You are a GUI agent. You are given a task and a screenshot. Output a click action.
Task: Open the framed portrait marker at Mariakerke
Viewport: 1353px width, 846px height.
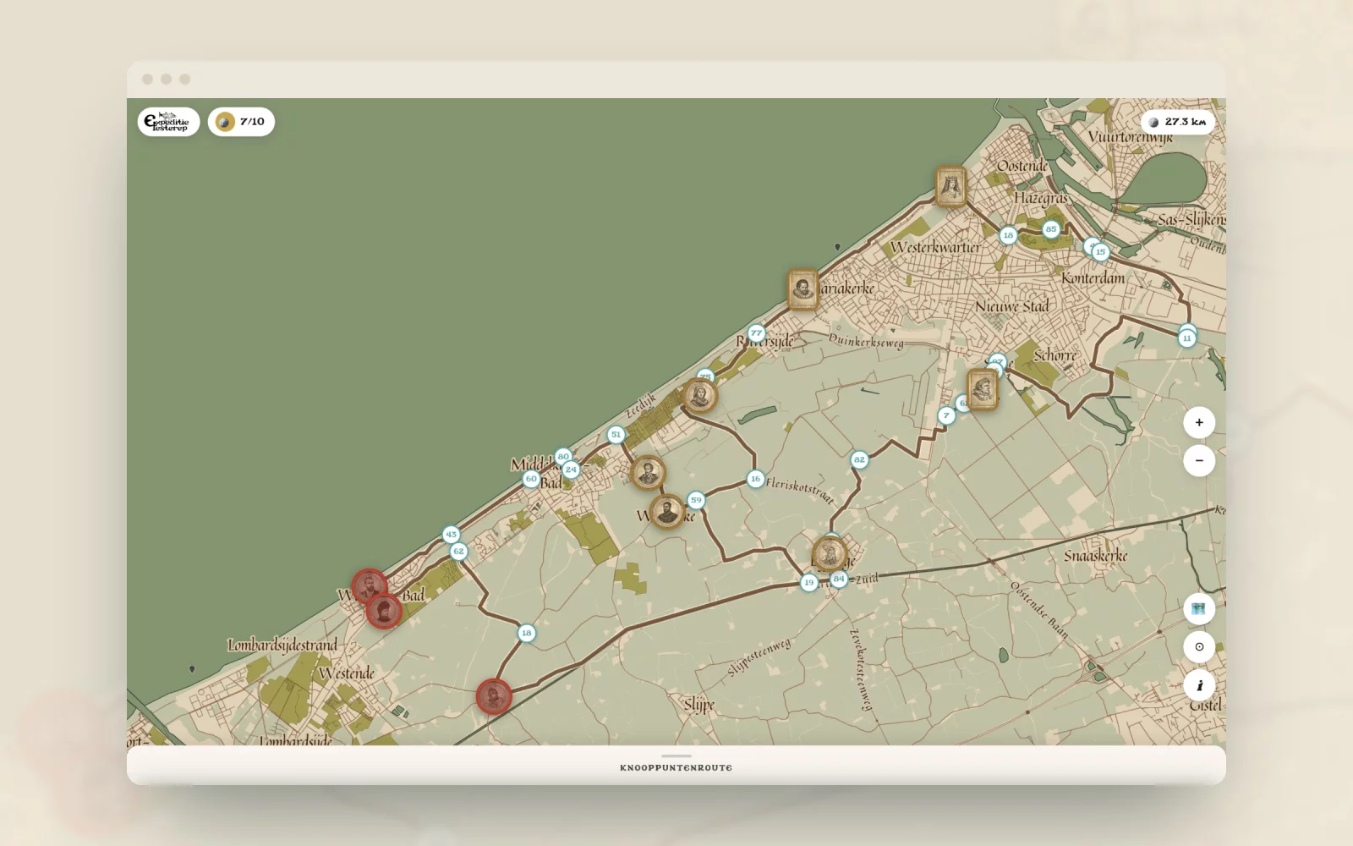coord(802,290)
